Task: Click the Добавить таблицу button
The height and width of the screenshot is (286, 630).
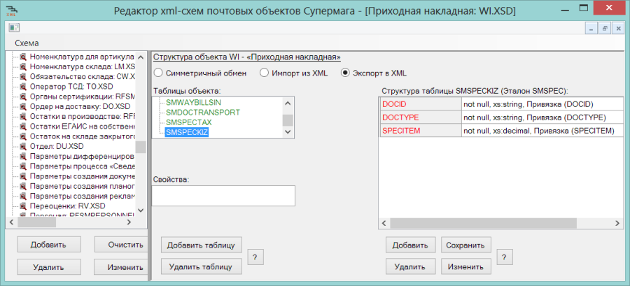Action: 202,245
